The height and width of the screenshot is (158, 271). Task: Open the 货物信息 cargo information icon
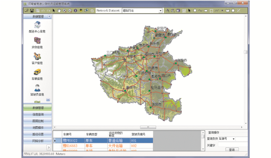click(x=38, y=41)
